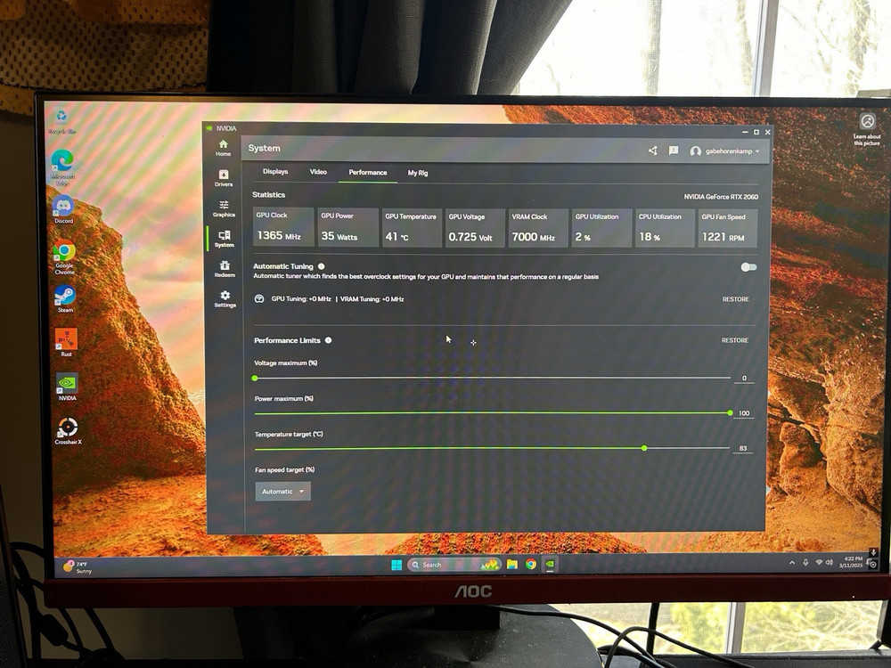
Task: Click the Performance Limits info icon
Action: (329, 340)
